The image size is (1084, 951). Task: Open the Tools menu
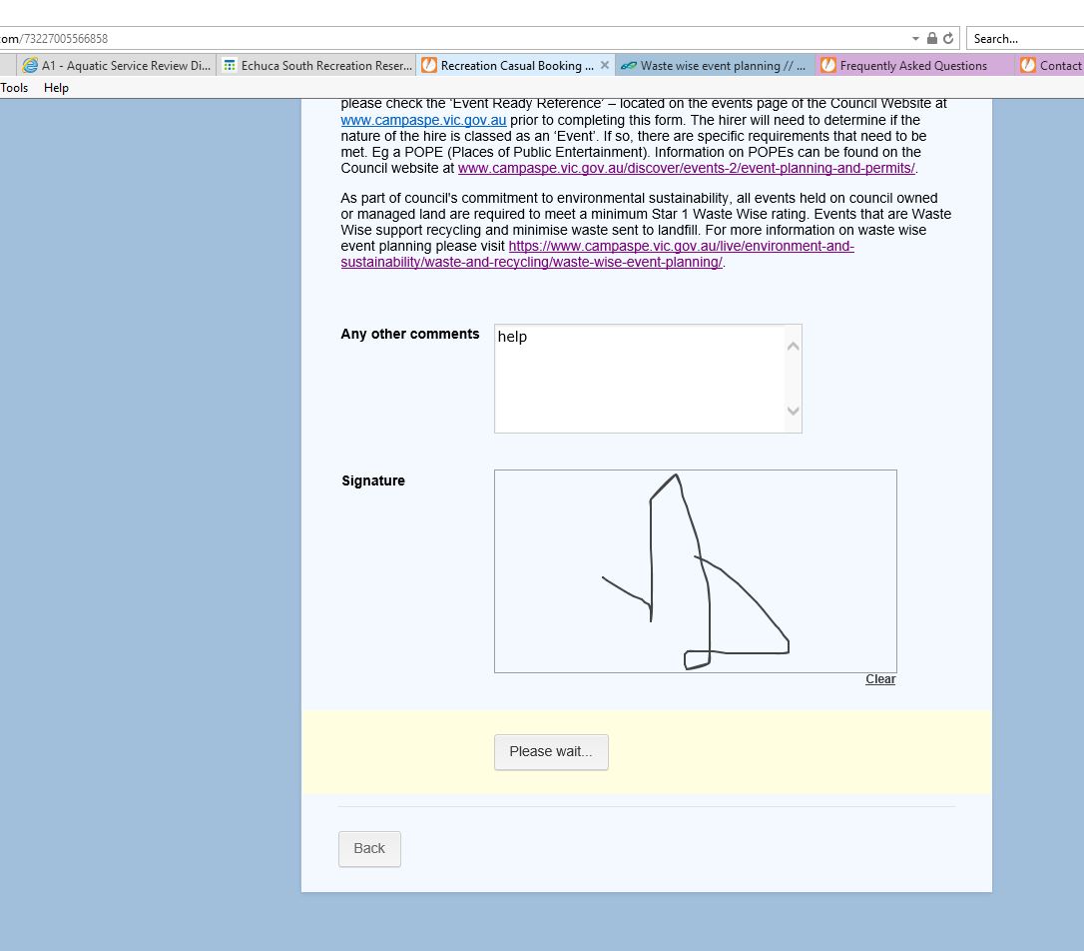coord(14,88)
